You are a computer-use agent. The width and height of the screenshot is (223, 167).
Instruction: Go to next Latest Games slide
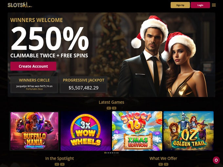click(114, 108)
